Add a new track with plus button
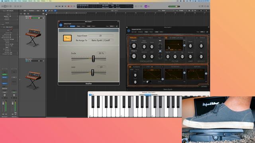 pos(21,14)
